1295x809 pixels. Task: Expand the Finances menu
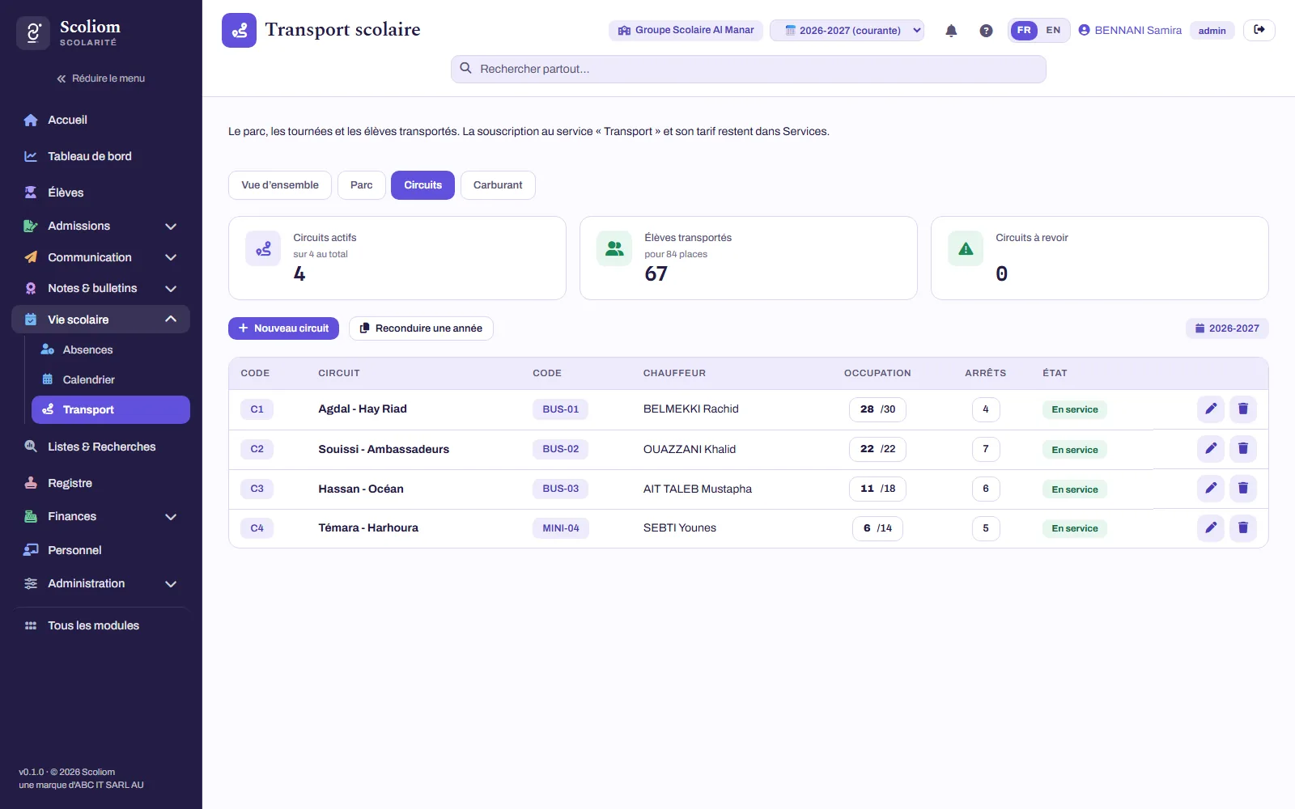[101, 516]
